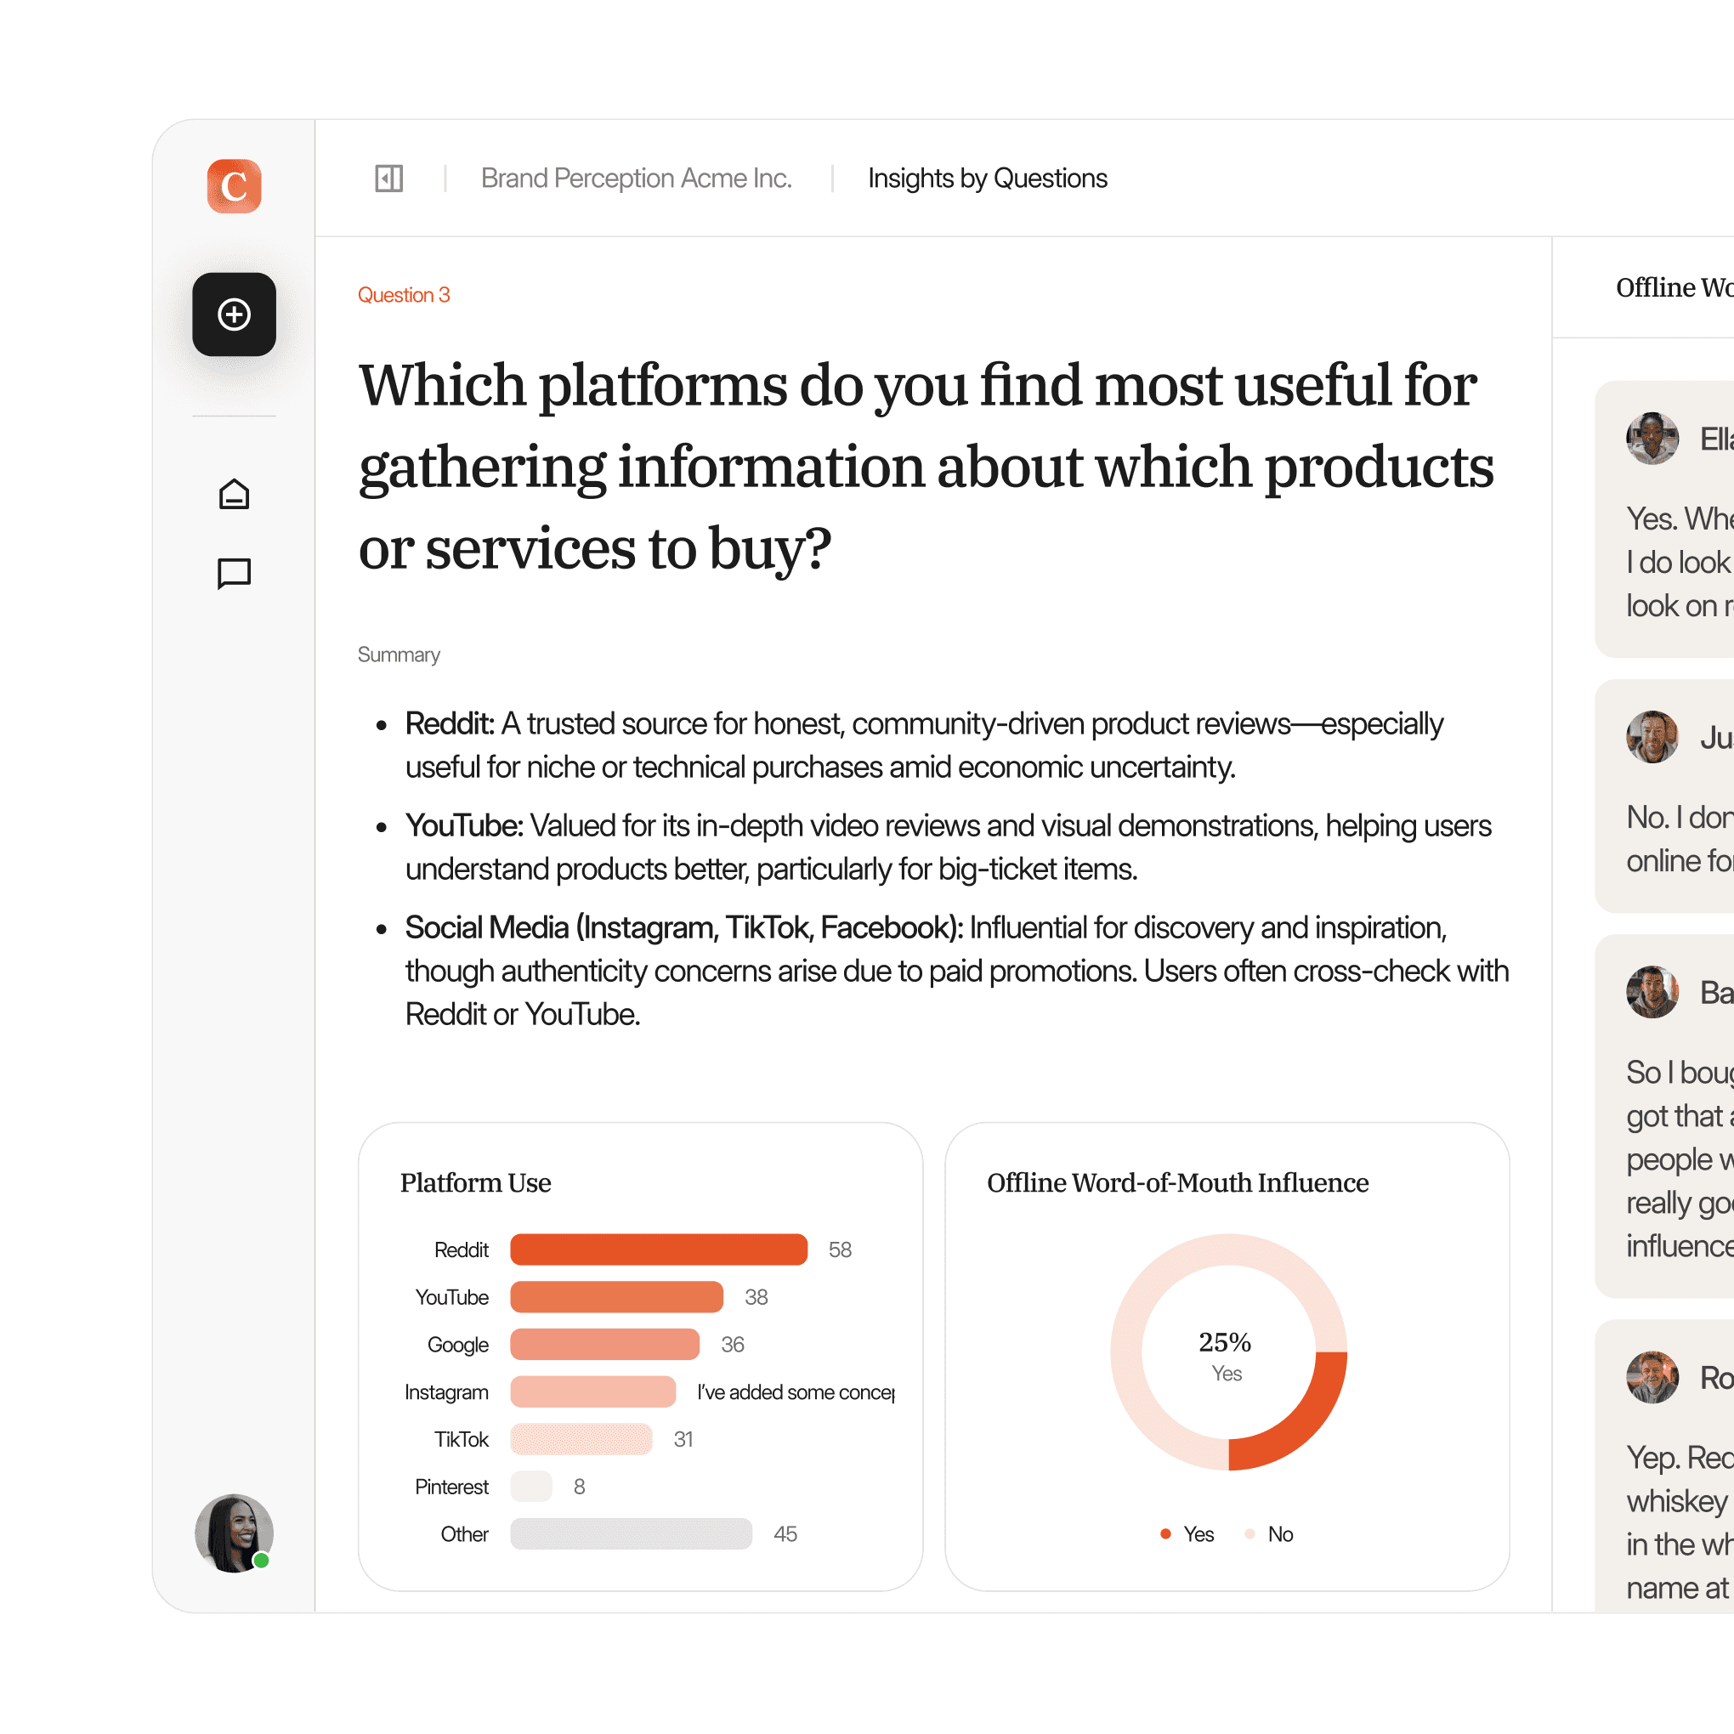Click the Reddit value 58
1734x1734 pixels.
[x=840, y=1249]
